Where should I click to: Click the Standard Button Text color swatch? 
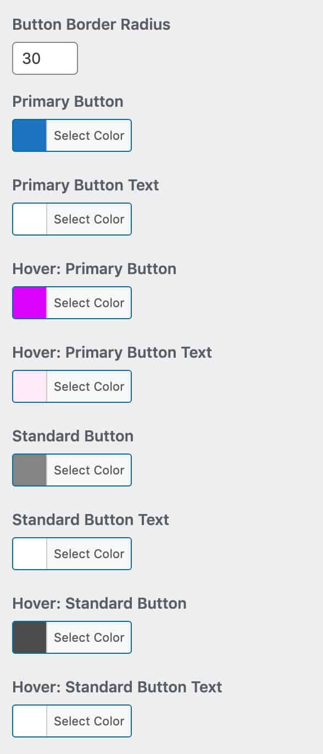(29, 553)
